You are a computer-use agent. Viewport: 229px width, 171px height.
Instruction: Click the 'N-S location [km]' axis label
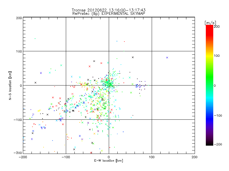(10, 86)
